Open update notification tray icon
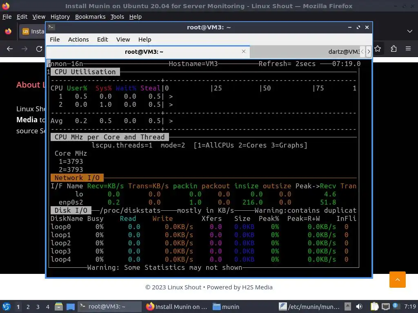Screen dimensions: 418x313 pos(395,306)
